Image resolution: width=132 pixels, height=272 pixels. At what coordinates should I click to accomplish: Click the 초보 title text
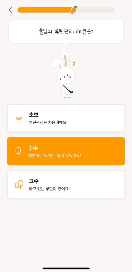(34, 115)
